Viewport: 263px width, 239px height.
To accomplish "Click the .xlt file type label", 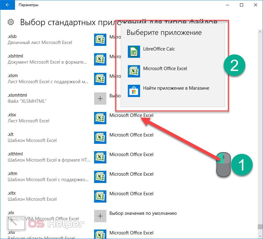I will click(10, 134).
